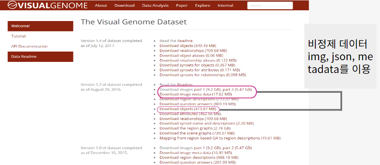Download relationships under Version 1.4
The width and height of the screenshot is (380, 165).
point(193,50)
